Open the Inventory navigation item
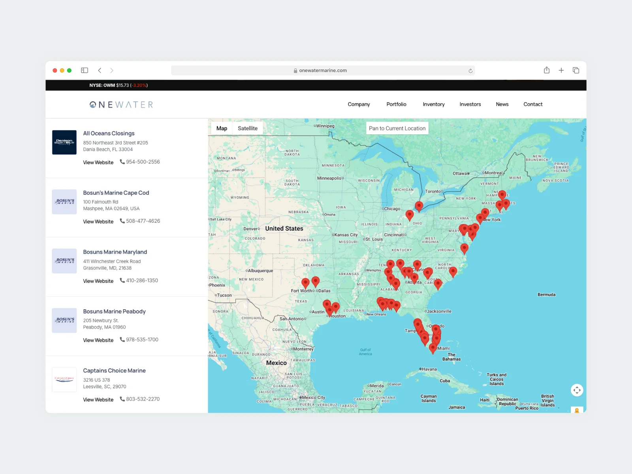This screenshot has height=474, width=632. point(433,104)
